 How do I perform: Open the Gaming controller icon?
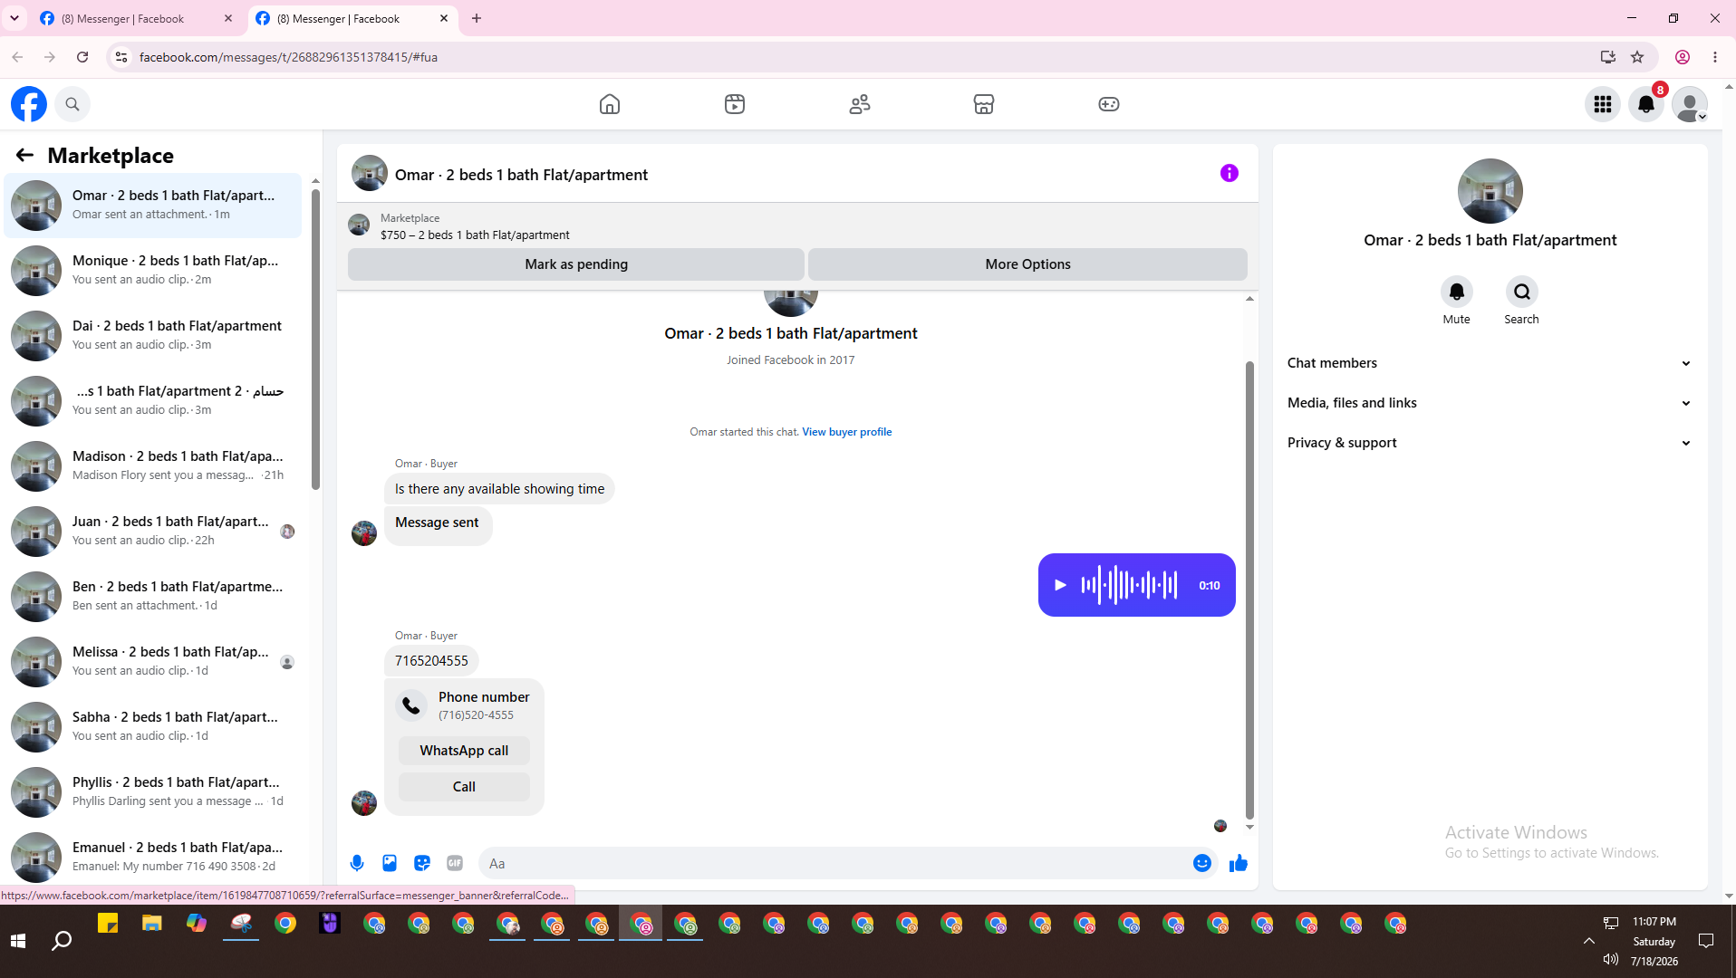1109,104
